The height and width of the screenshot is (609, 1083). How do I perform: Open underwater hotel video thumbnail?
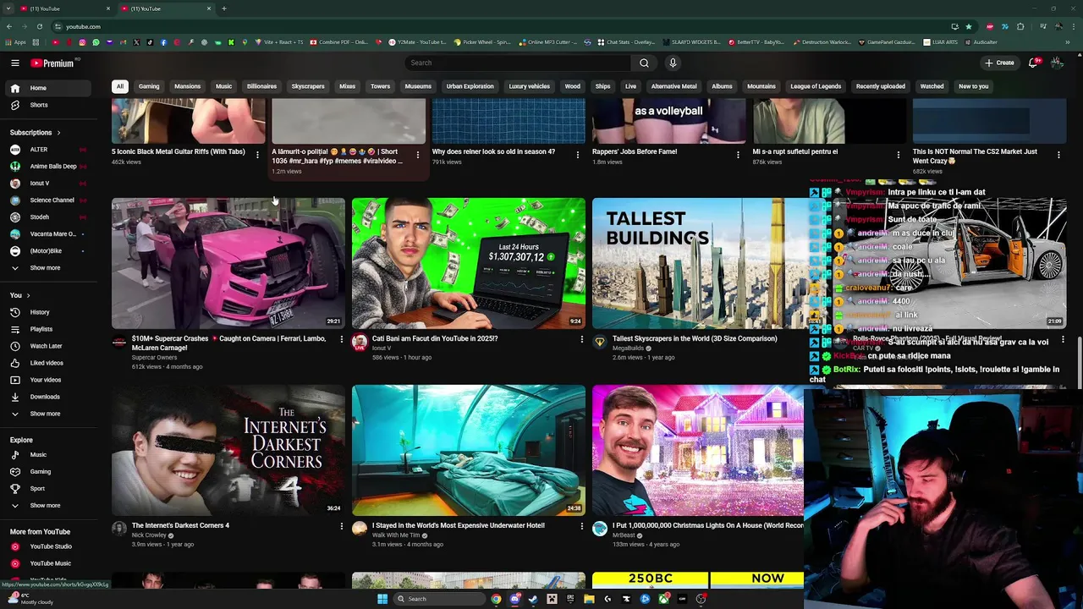[469, 450]
